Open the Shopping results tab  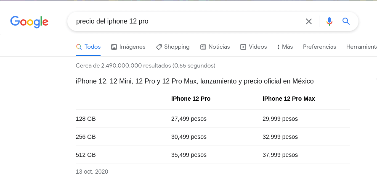(177, 47)
